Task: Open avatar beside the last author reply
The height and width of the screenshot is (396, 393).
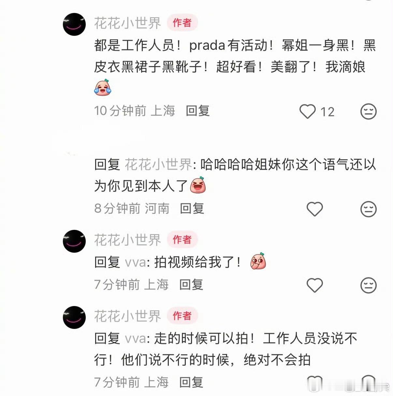Action: coord(74,317)
